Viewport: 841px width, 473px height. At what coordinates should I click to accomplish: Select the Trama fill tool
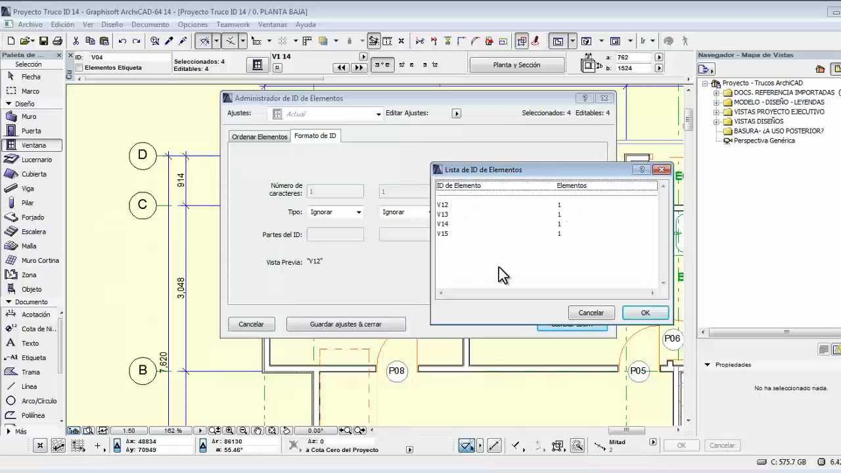click(30, 372)
